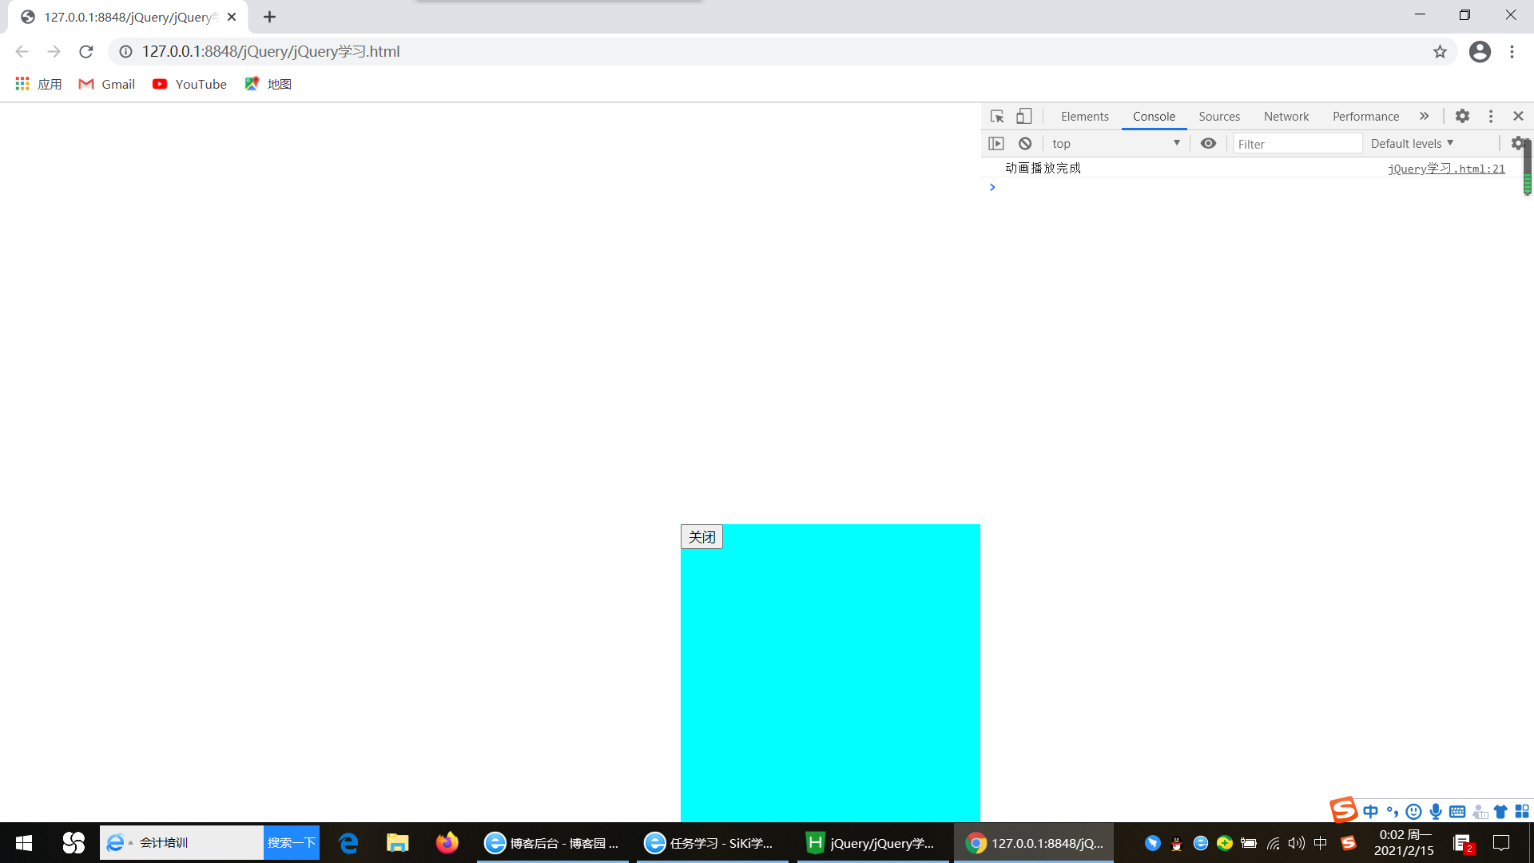Viewport: 1534px width, 863px height.
Task: Click the Sogou S logo on IME bar
Action: pos(1344,810)
